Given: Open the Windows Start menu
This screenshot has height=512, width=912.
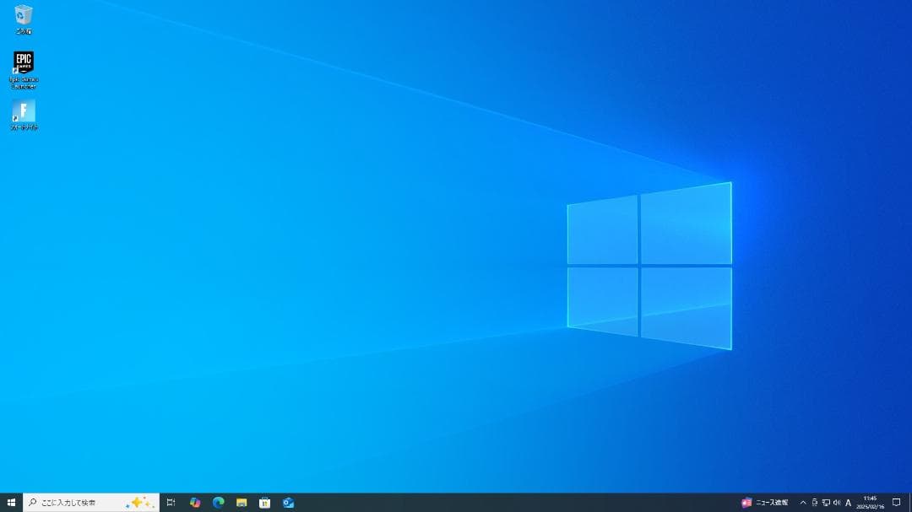Looking at the screenshot, I should [x=11, y=503].
